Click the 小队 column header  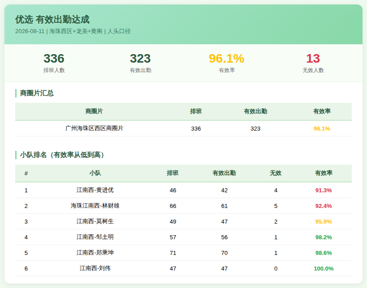click(95, 173)
